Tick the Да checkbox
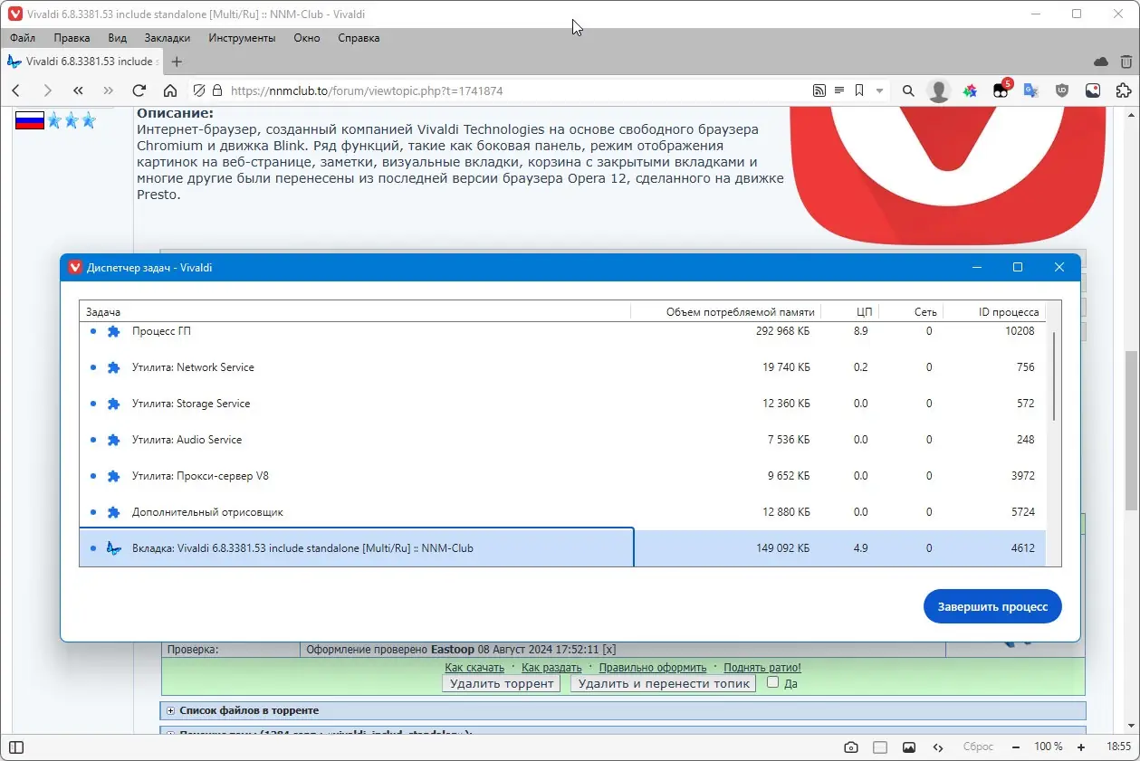Image resolution: width=1140 pixels, height=761 pixels. [x=772, y=682]
